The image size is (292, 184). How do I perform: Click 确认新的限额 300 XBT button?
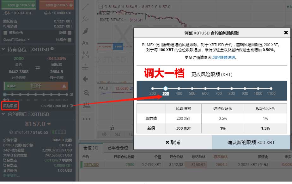tap(251, 143)
